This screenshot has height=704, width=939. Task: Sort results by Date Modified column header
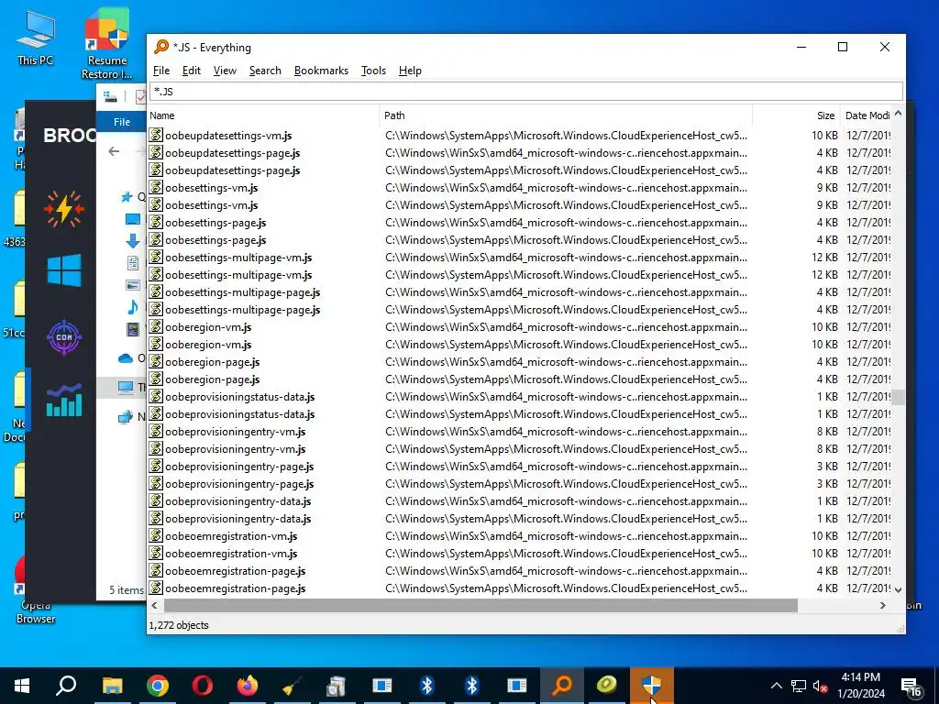pyautogui.click(x=867, y=115)
